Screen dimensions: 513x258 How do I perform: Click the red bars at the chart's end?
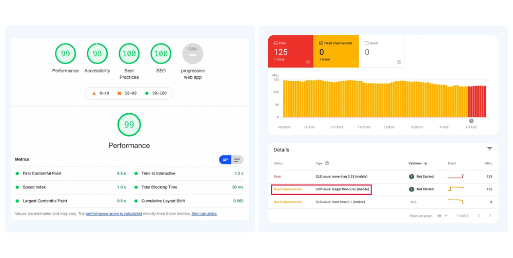[x=477, y=101]
